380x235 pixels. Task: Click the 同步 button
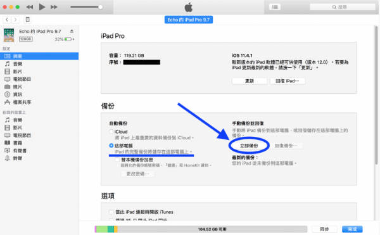(x=324, y=229)
